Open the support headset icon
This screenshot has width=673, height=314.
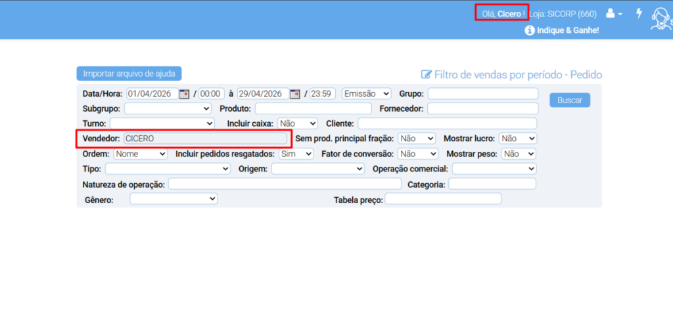pos(661,19)
